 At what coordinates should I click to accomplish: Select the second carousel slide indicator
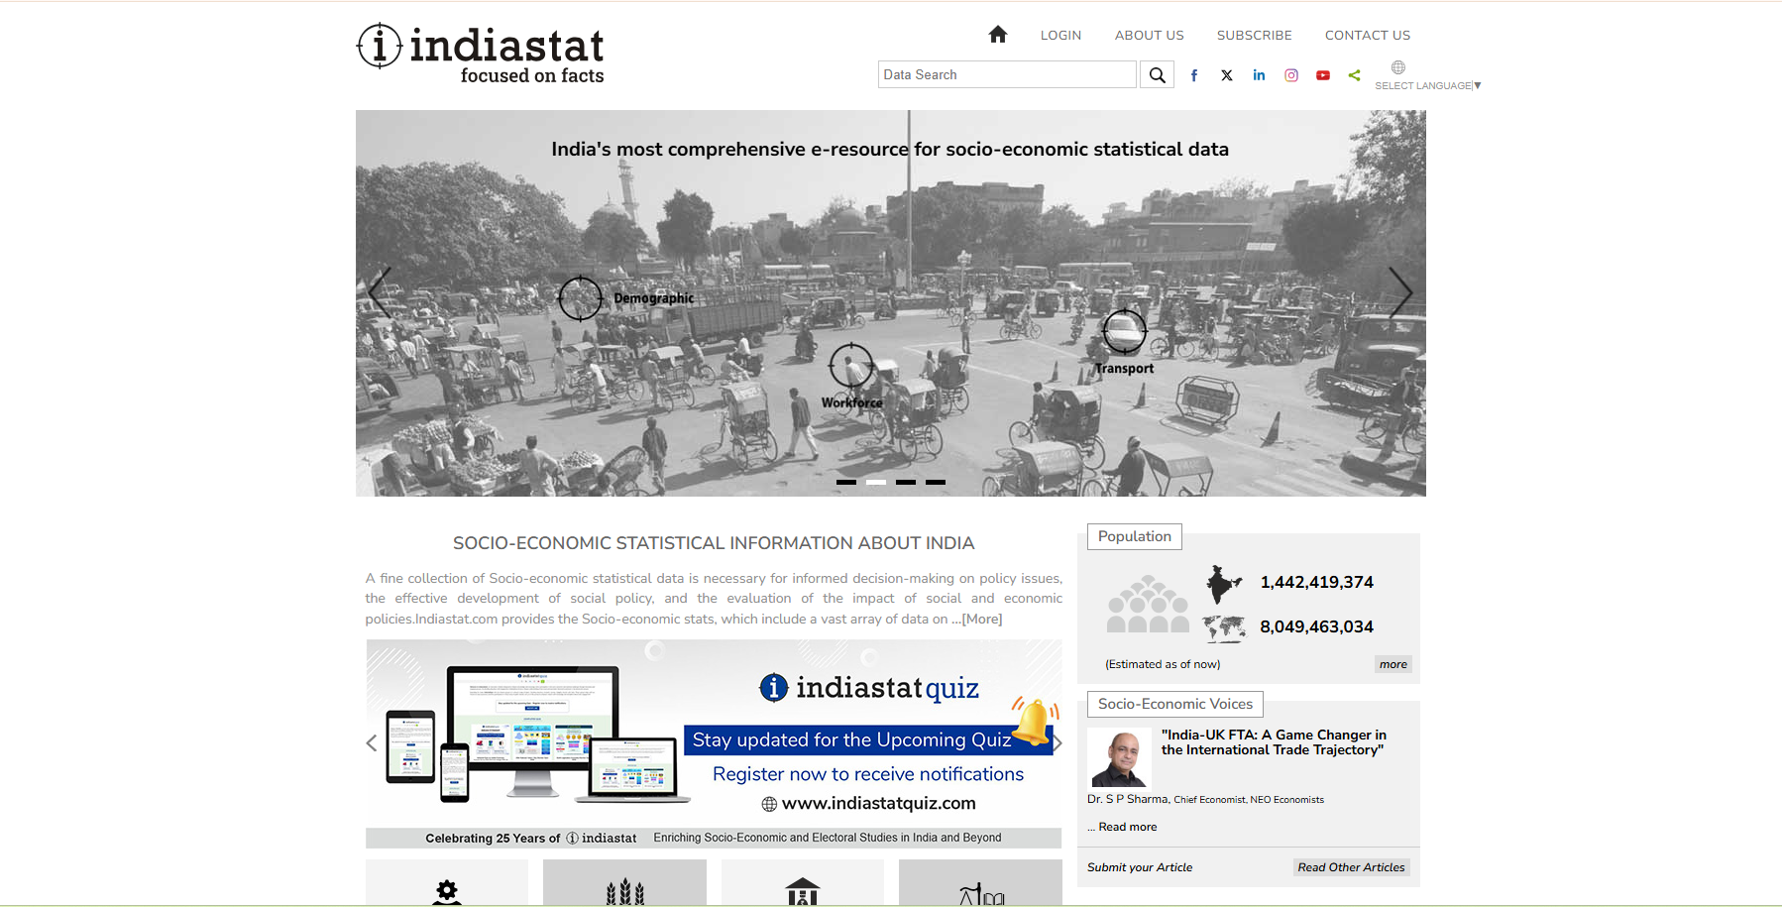[876, 482]
